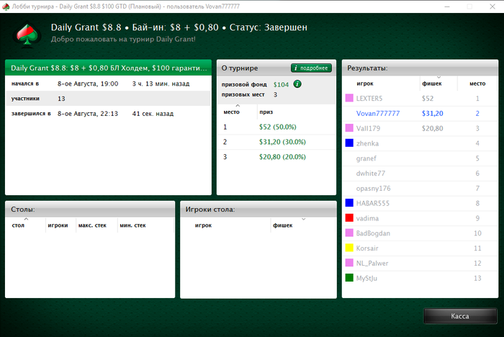This screenshot has width=504, height=337.
Task: Select player HABAR555 in results
Action: tap(420, 203)
